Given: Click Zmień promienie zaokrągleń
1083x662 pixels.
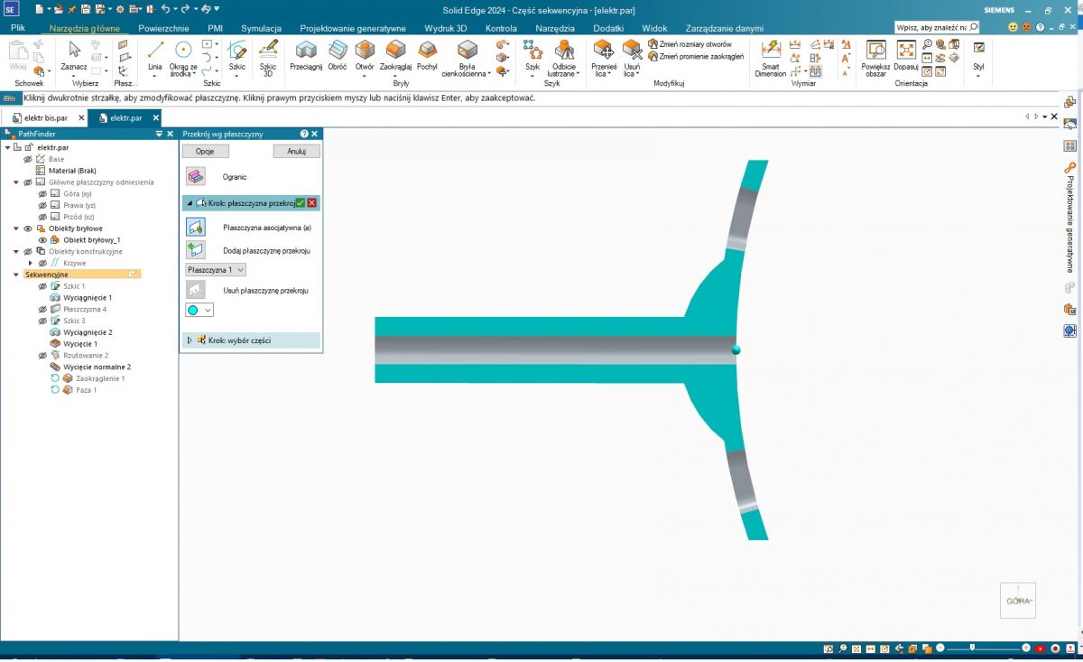Looking at the screenshot, I should click(x=695, y=56).
